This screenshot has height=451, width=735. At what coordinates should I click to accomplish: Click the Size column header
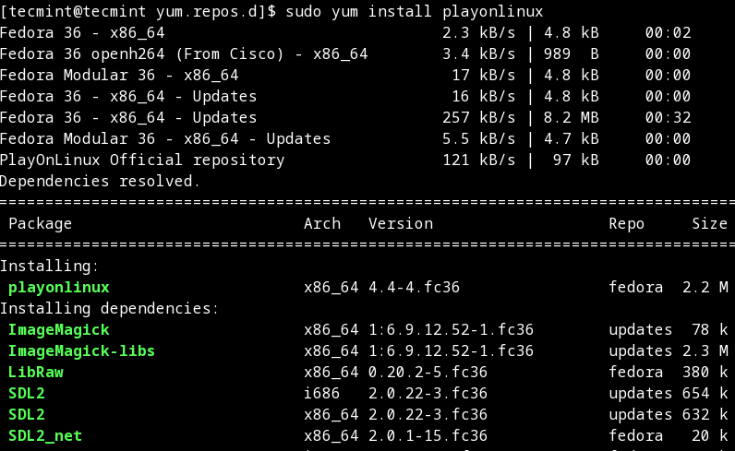tap(710, 223)
